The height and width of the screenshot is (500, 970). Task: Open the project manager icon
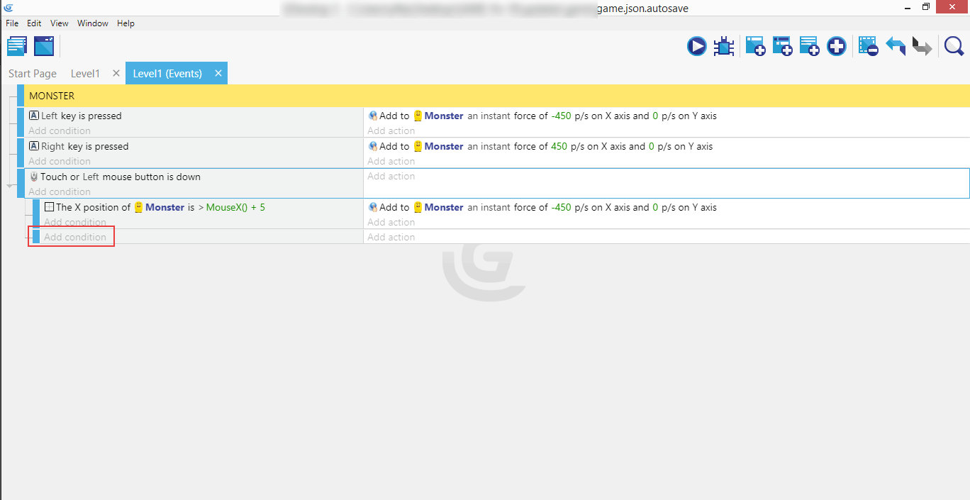pyautogui.click(x=17, y=47)
